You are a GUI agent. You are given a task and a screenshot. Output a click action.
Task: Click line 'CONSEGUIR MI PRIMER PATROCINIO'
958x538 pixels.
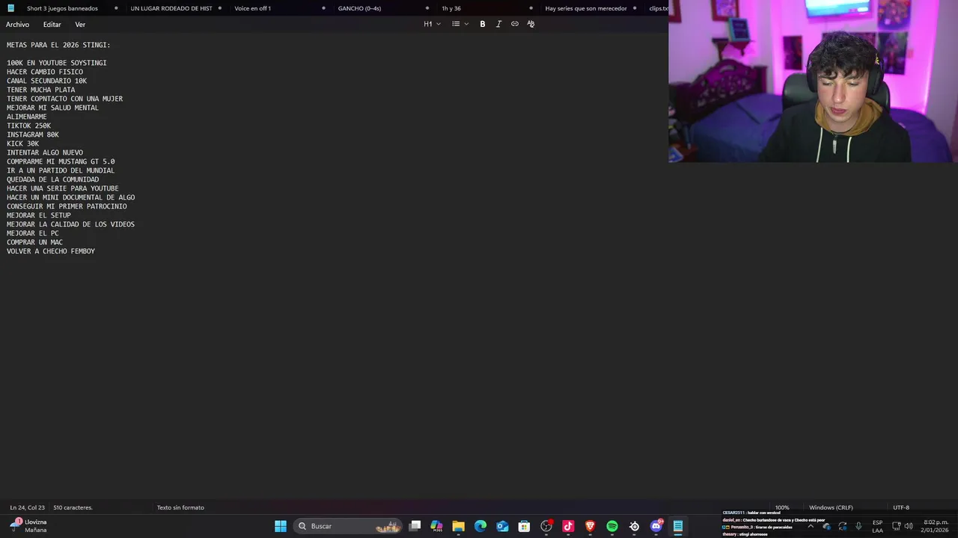click(x=67, y=206)
